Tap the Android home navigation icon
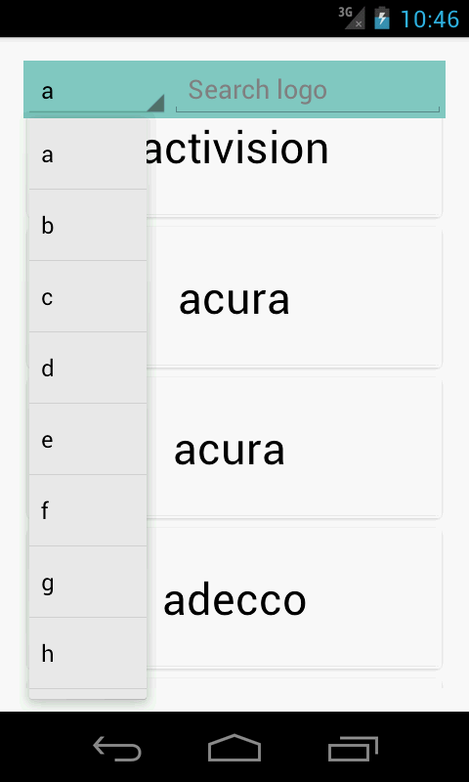469x782 pixels. point(234,748)
